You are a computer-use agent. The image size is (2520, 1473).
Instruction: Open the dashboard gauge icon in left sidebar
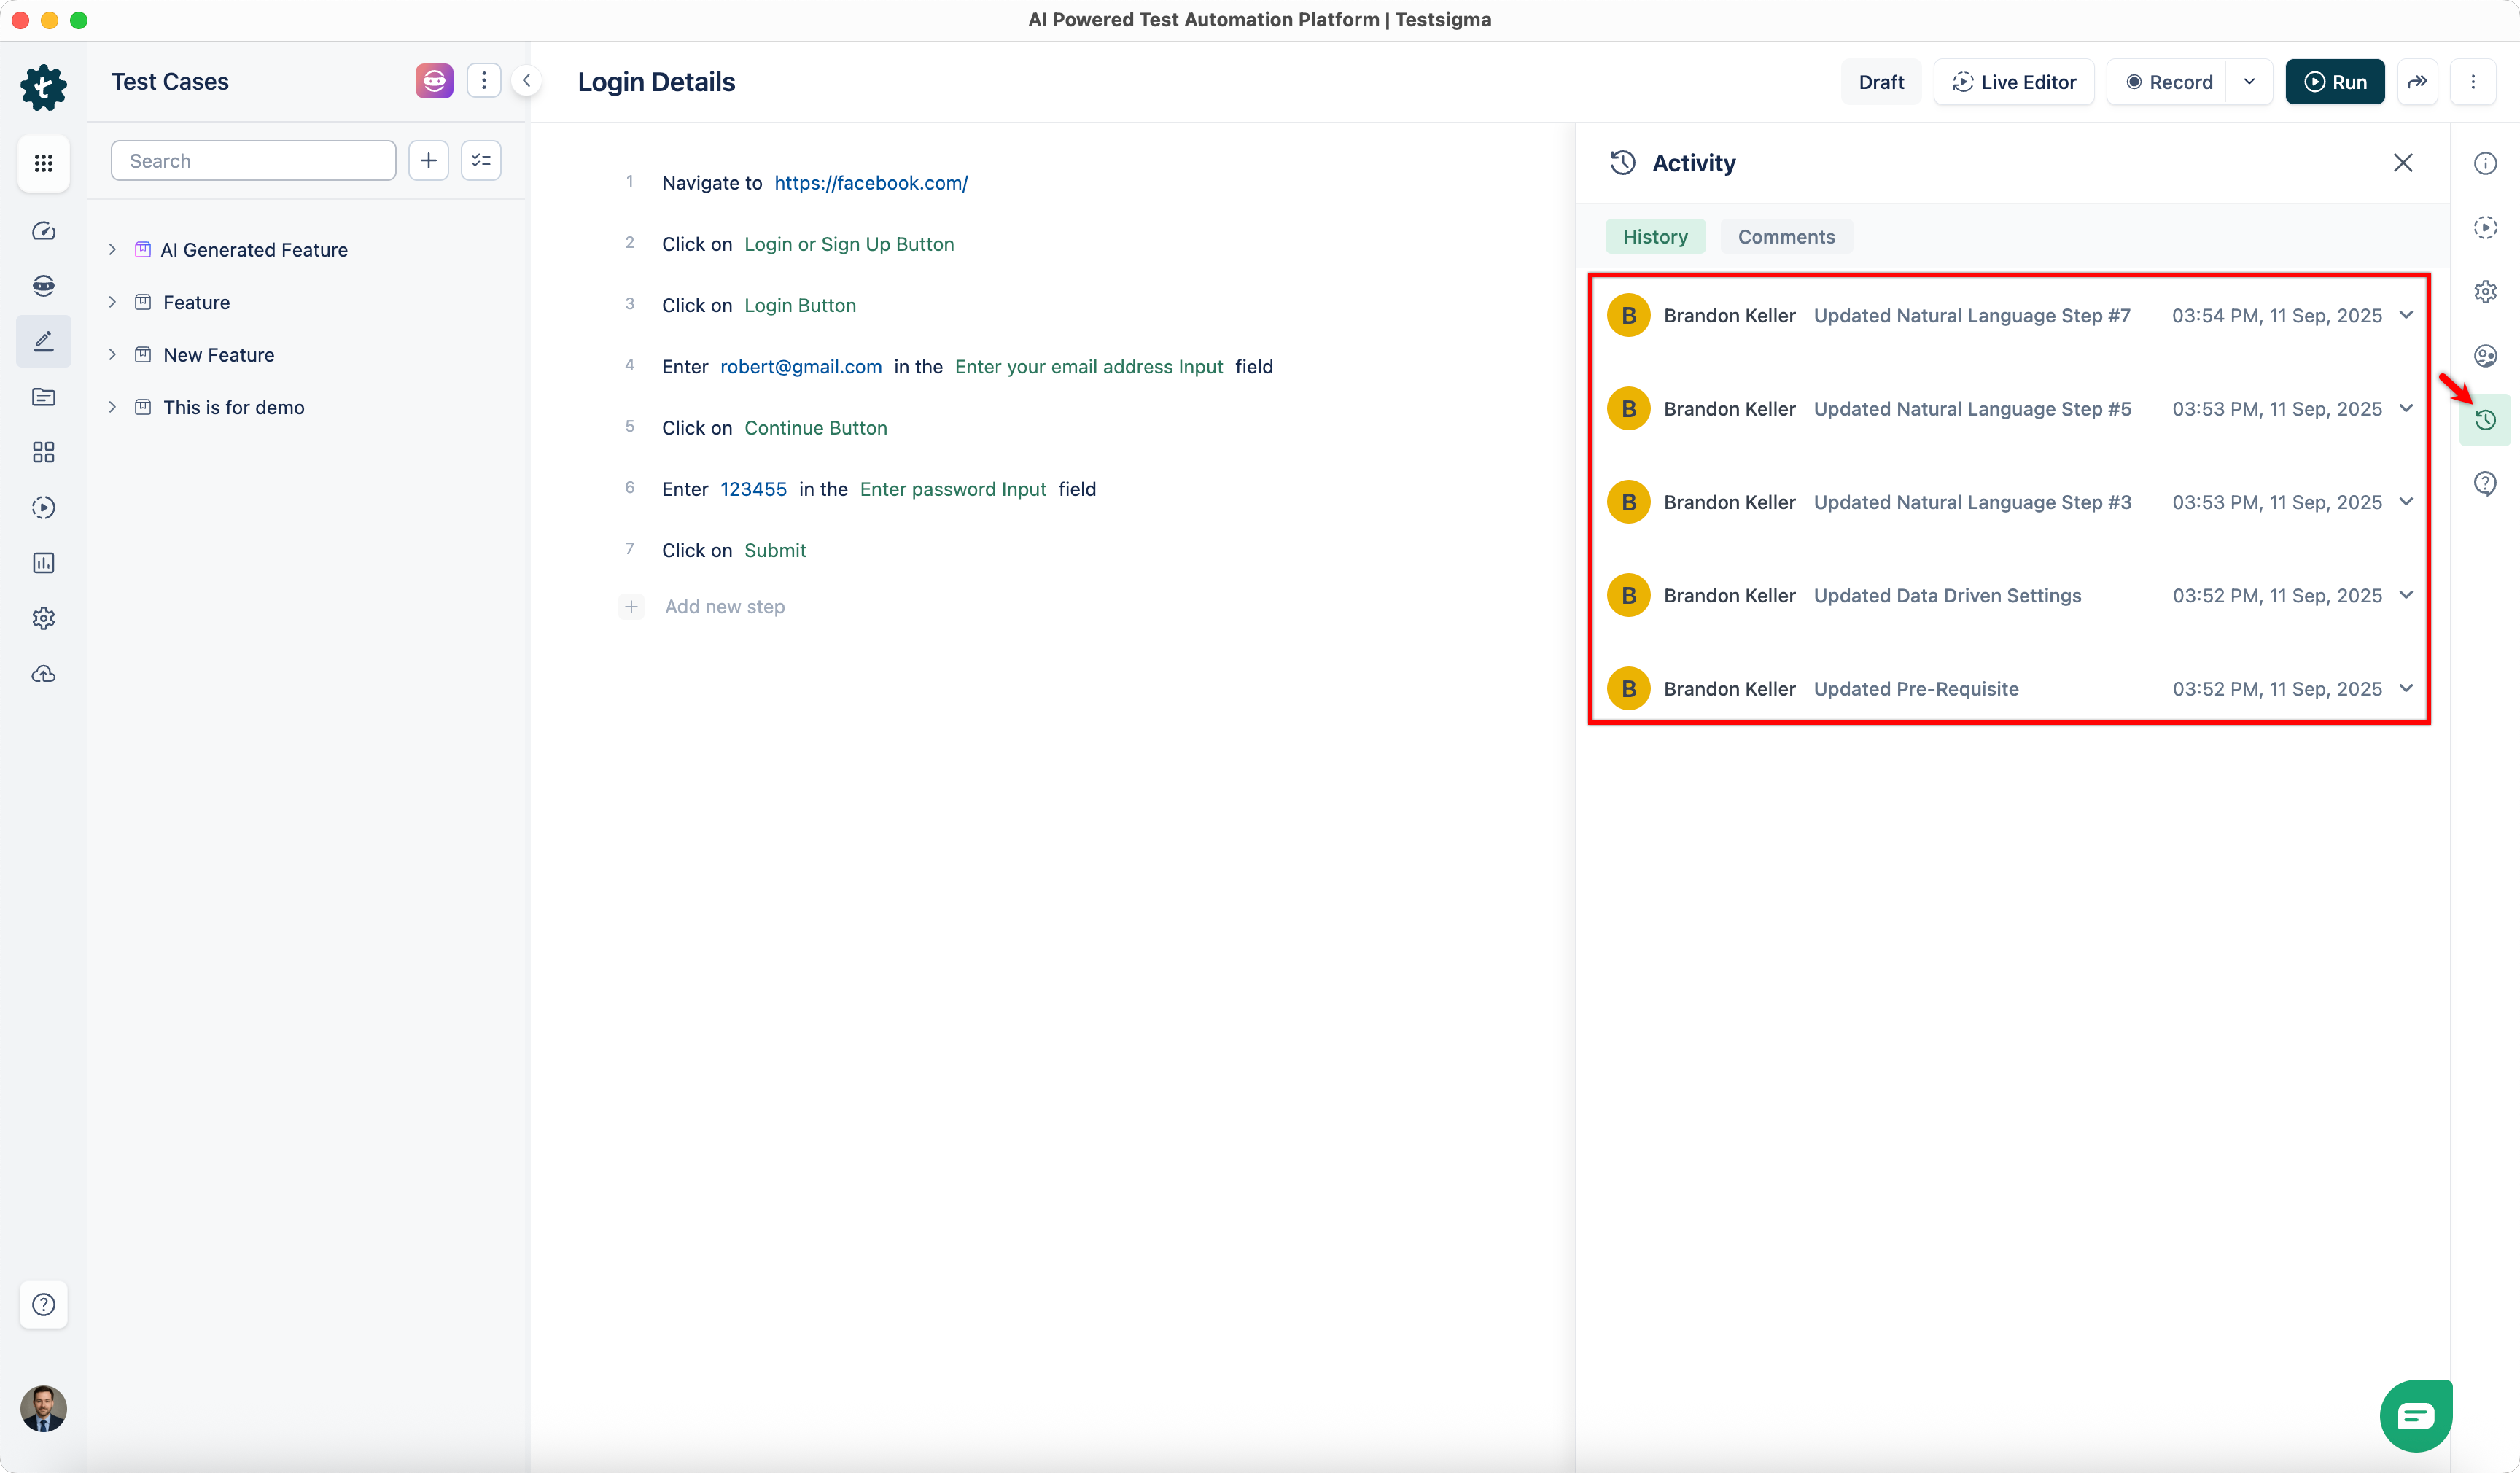click(x=43, y=231)
